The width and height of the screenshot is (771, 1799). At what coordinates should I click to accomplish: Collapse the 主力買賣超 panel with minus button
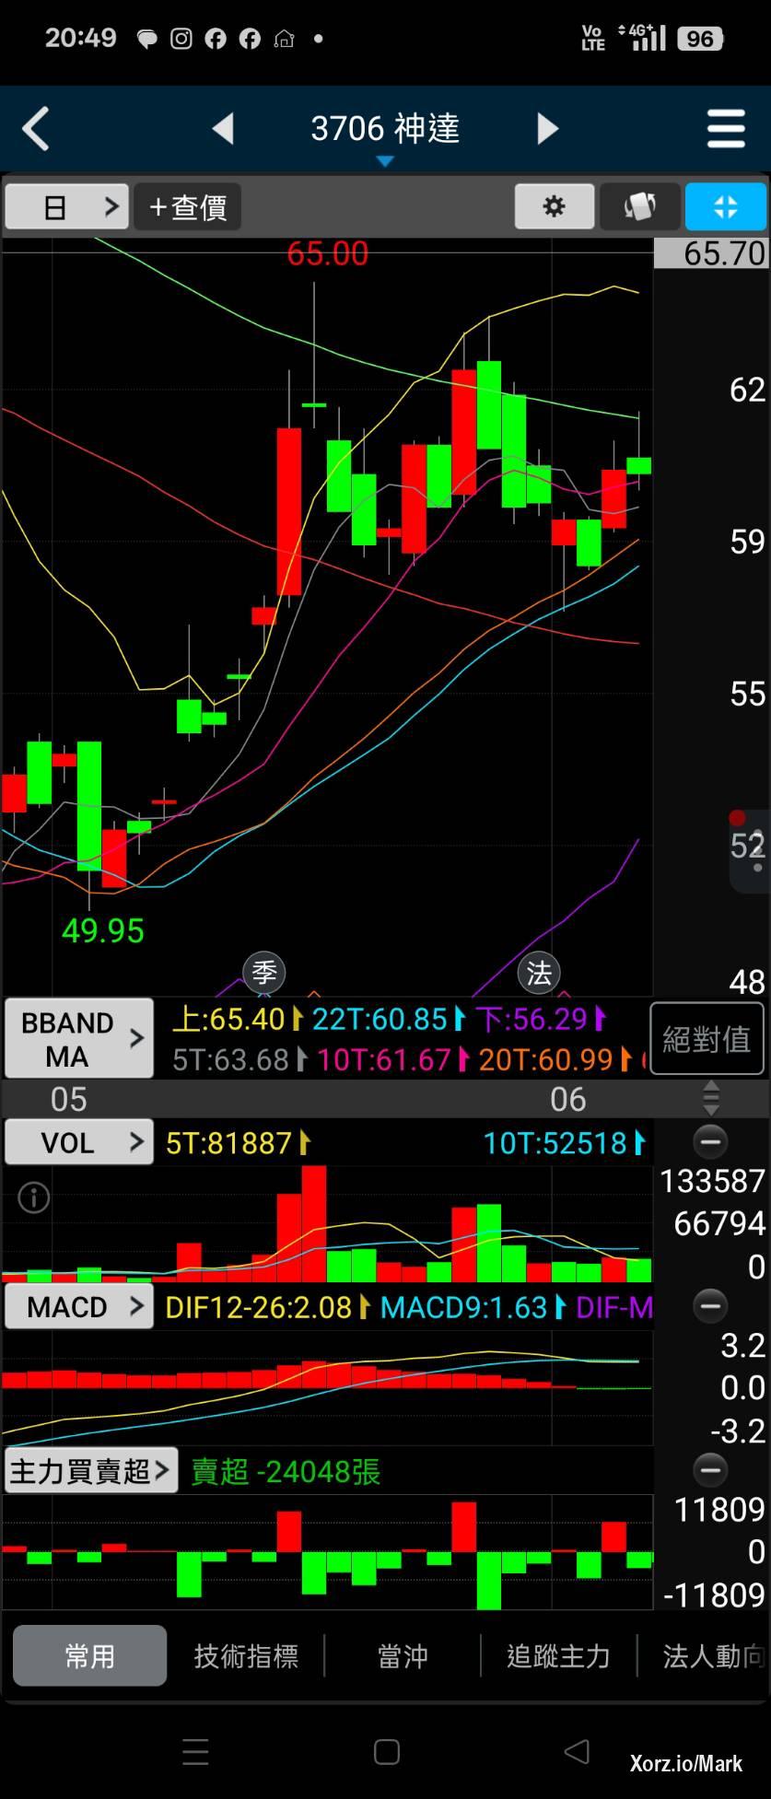coord(710,1470)
